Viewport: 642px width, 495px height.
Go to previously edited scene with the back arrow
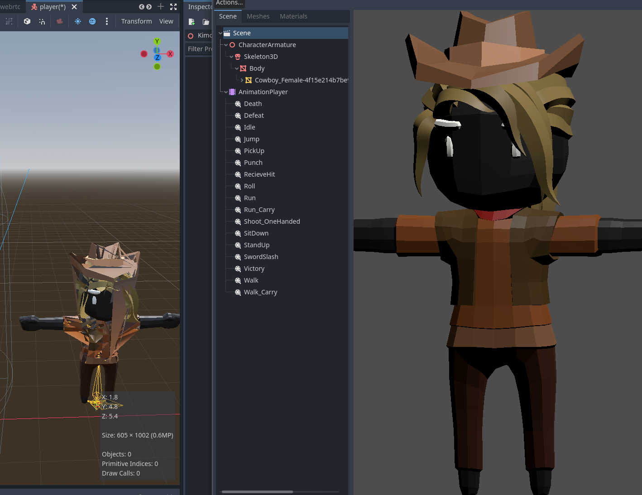click(x=142, y=7)
